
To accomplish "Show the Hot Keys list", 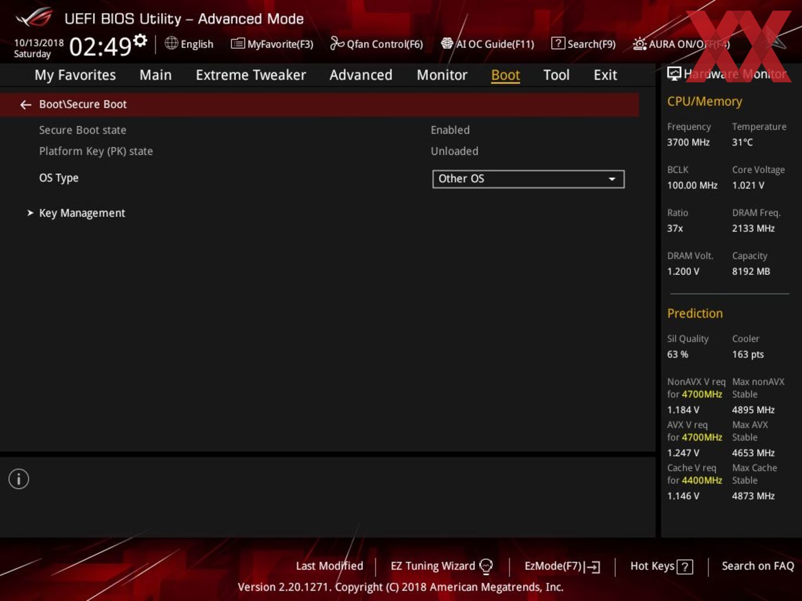I will point(662,567).
